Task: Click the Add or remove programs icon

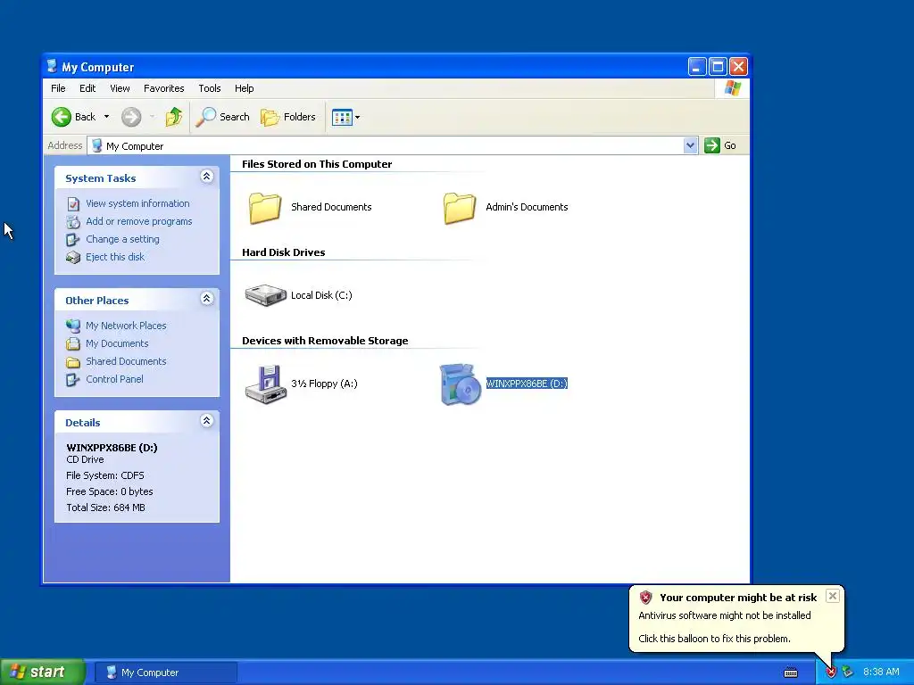Action: tap(73, 222)
